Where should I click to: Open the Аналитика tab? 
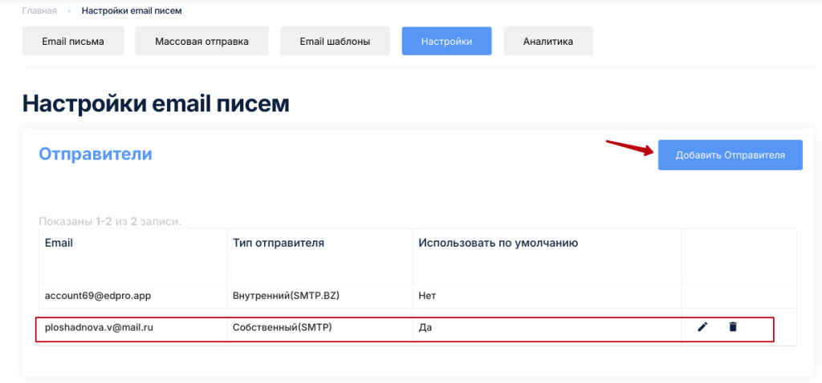[x=547, y=42]
